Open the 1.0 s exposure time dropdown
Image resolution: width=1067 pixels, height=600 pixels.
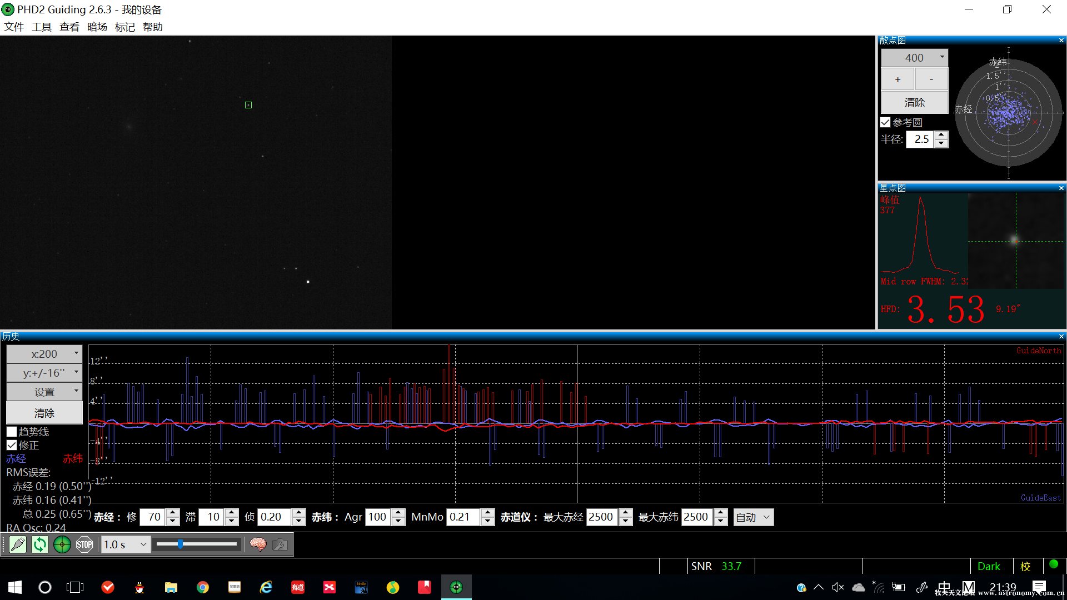[126, 544]
